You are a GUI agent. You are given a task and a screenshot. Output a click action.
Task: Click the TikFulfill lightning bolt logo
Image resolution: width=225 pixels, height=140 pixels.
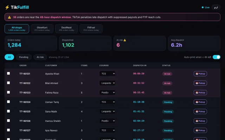coord(7,7)
